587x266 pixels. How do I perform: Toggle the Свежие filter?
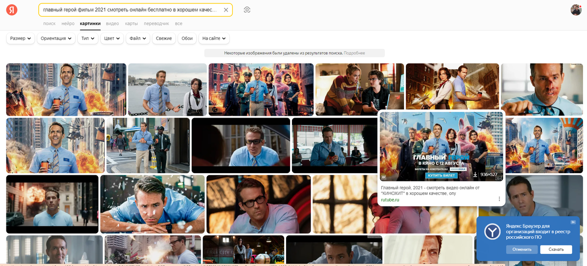[x=164, y=39]
